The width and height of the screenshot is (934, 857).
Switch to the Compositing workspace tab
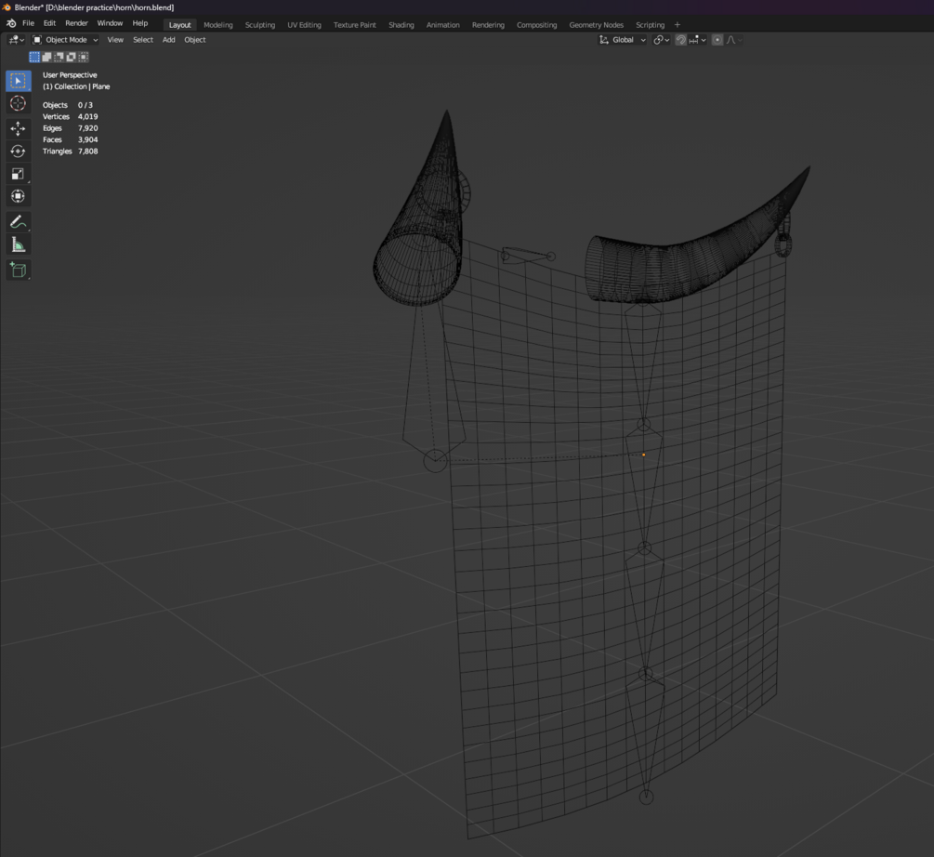pos(536,25)
